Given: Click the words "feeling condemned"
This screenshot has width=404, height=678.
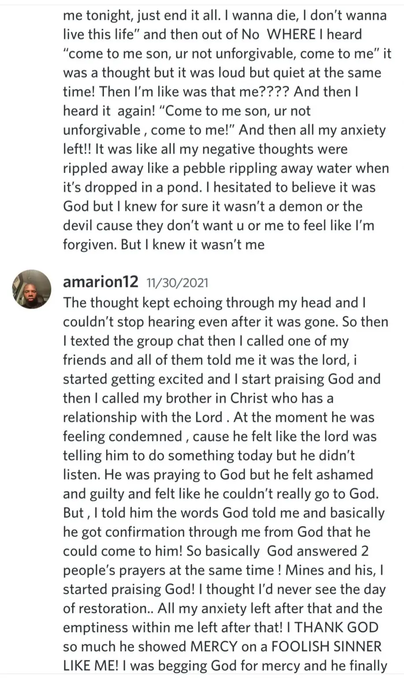Looking at the screenshot, I should 122,436.
